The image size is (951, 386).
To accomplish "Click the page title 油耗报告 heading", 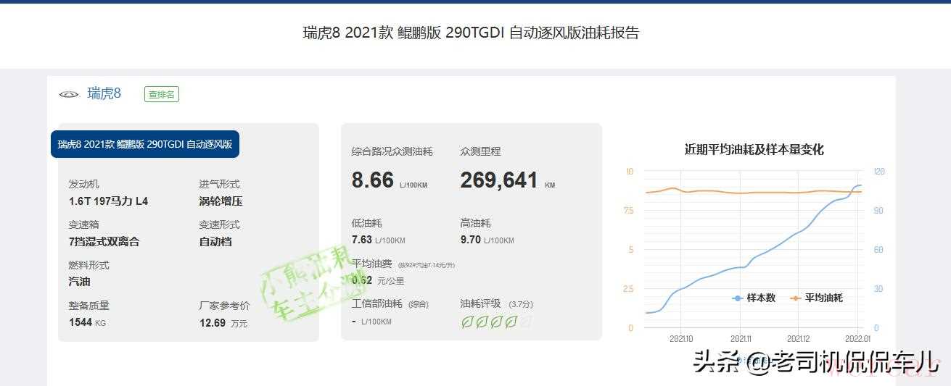I will coord(471,33).
